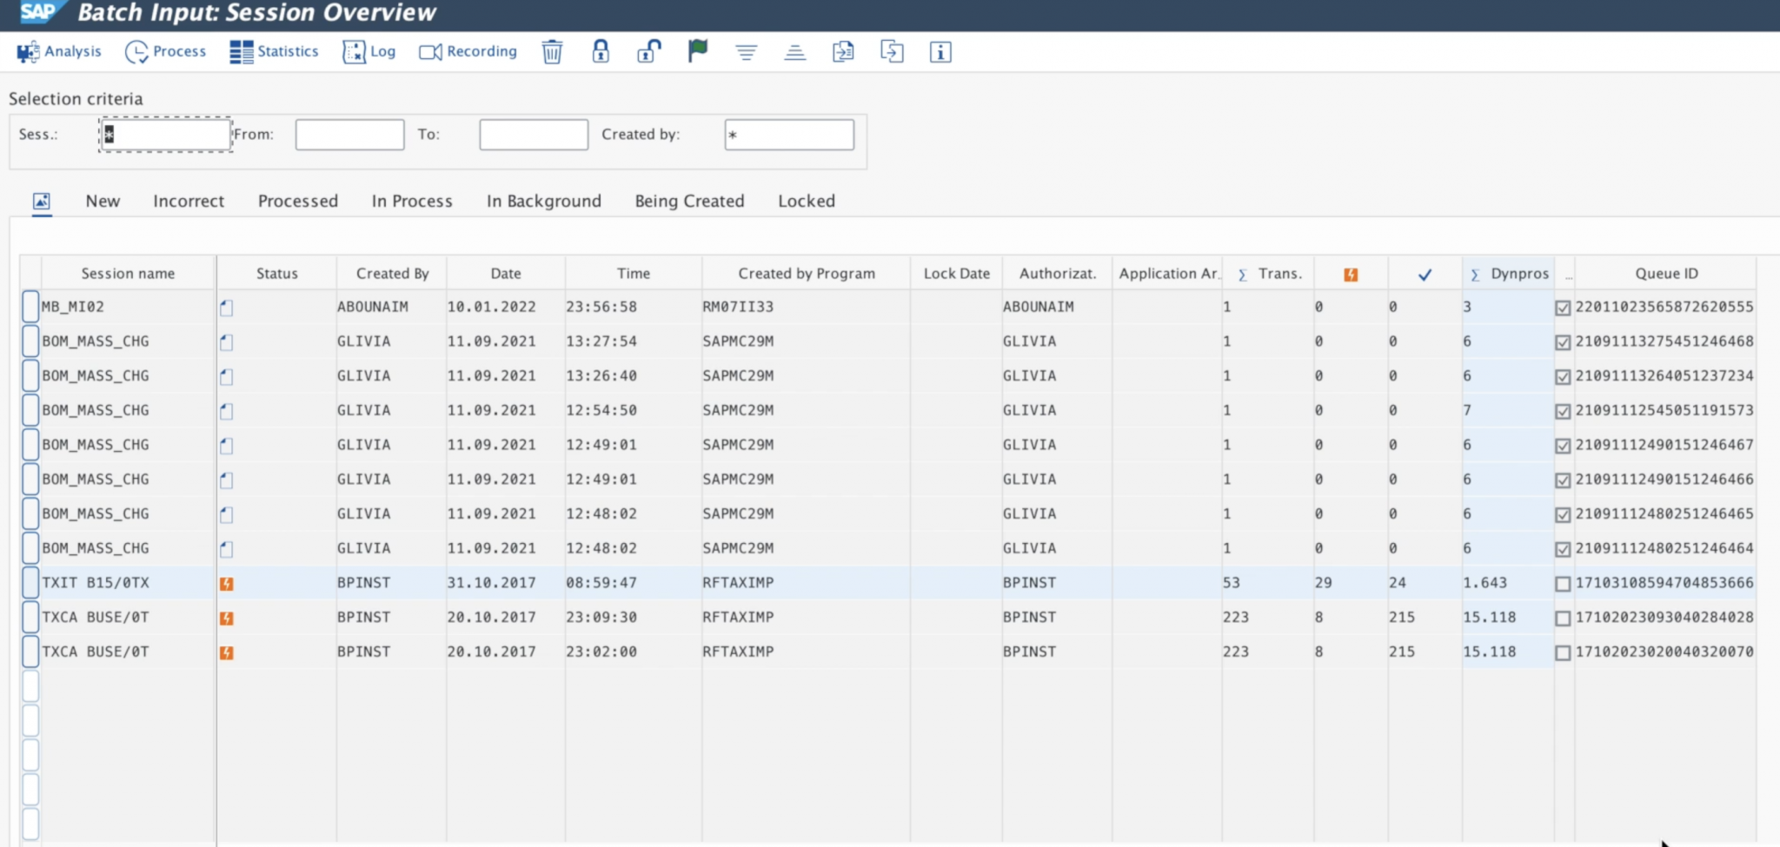
Task: Switch to the New tab
Action: (x=103, y=201)
